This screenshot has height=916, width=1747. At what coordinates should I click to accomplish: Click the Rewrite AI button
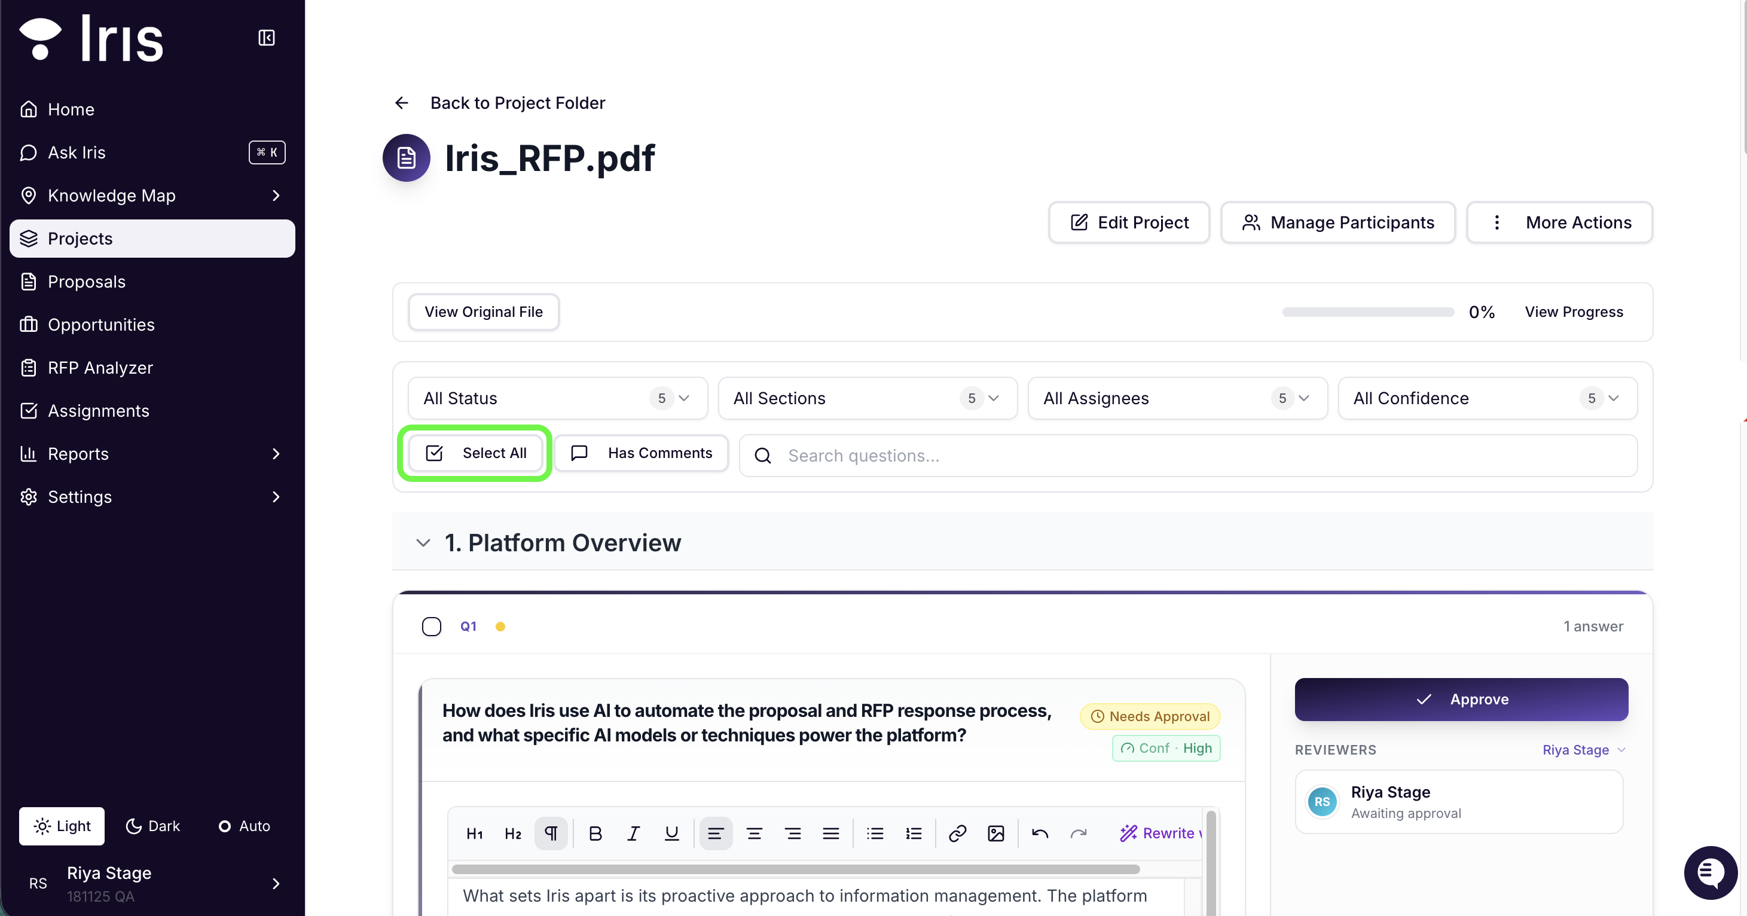click(1160, 833)
